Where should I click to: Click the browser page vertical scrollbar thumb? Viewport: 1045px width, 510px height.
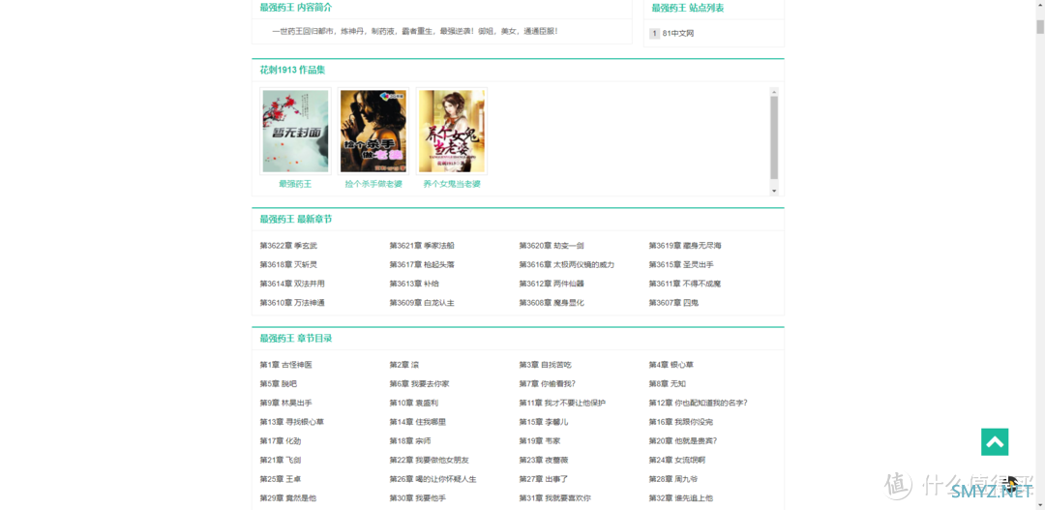(x=1039, y=27)
